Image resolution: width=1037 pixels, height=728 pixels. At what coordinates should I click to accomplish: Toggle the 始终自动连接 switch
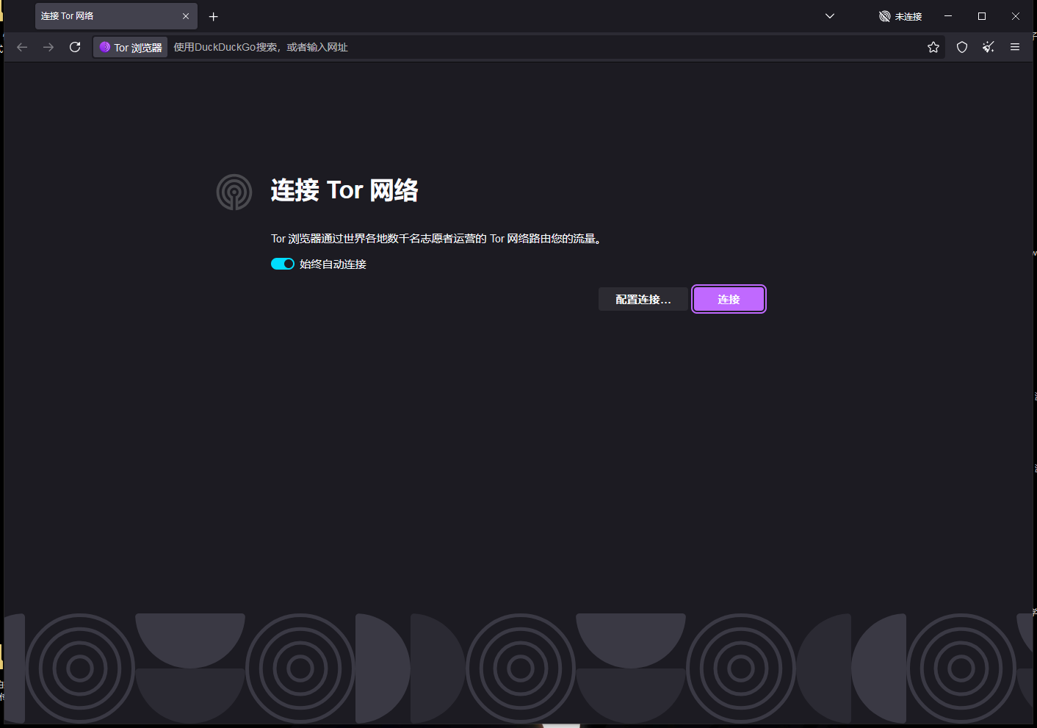pyautogui.click(x=283, y=264)
